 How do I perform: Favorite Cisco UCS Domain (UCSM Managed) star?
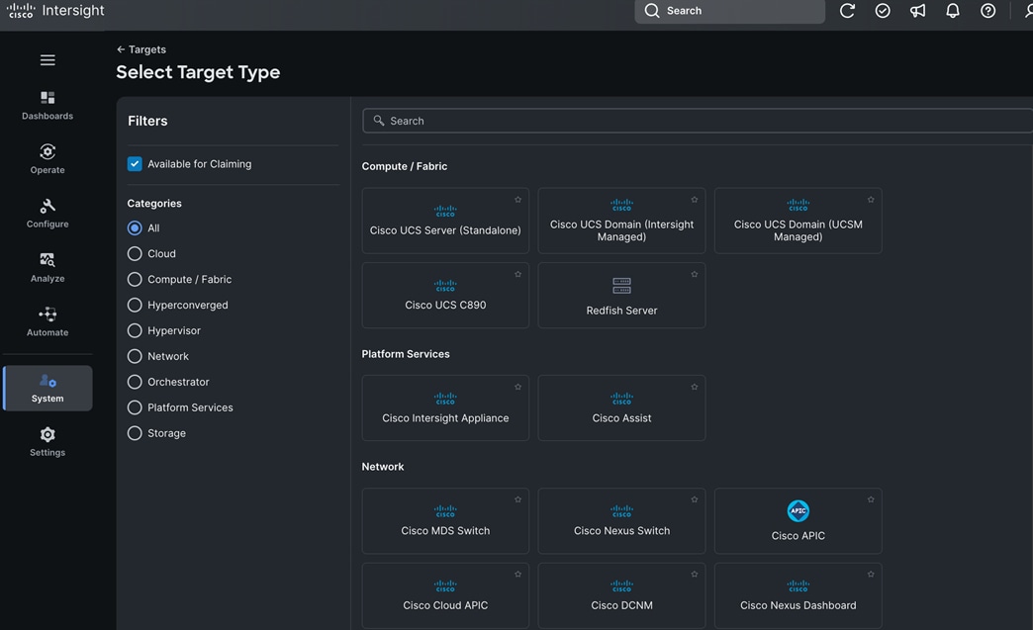(x=871, y=200)
